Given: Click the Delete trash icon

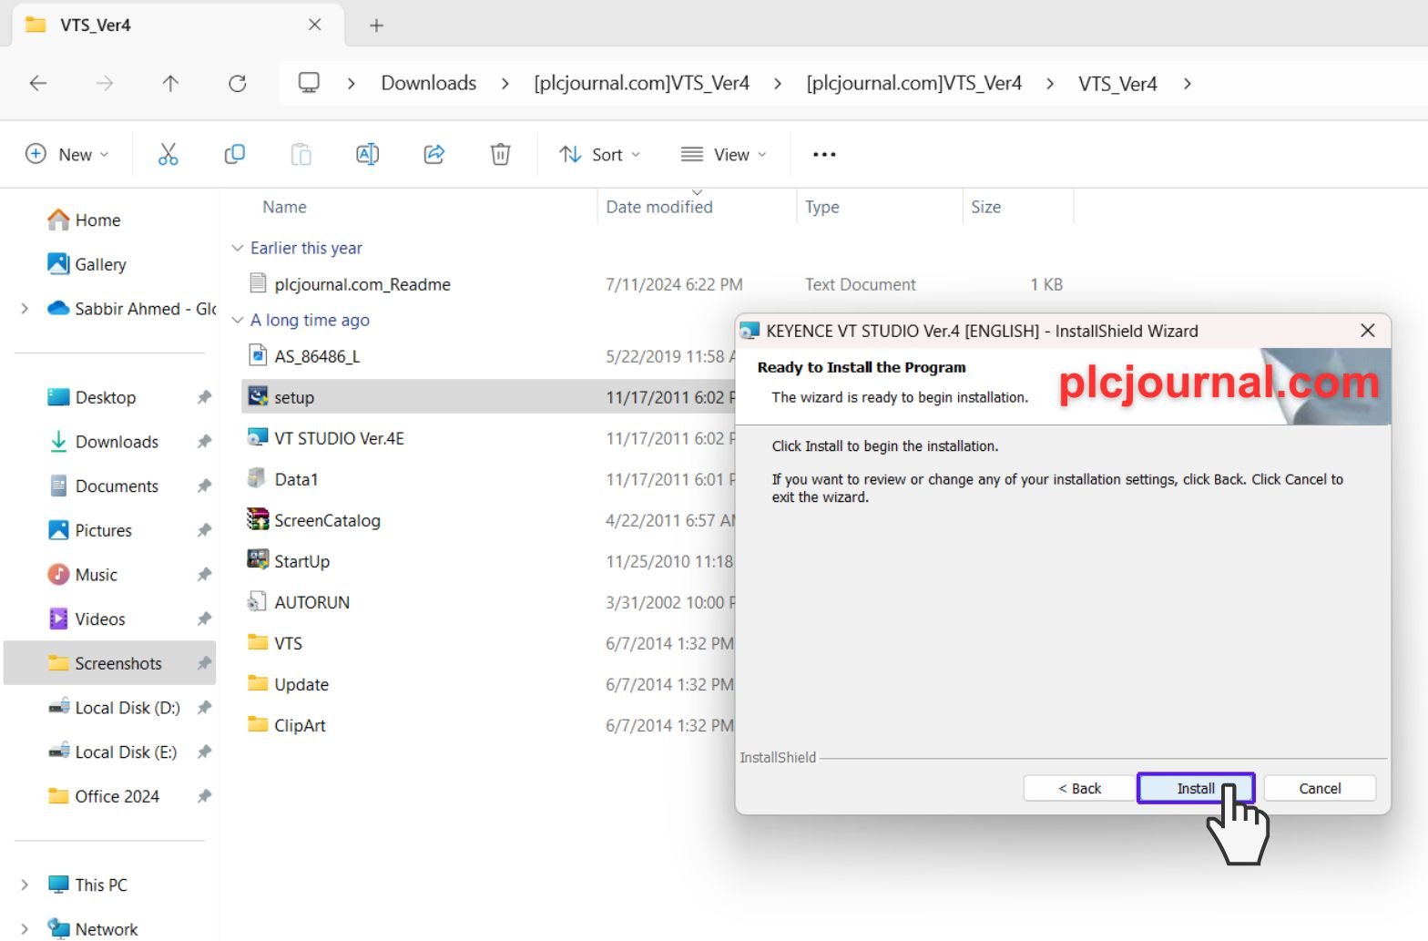Looking at the screenshot, I should click(500, 155).
